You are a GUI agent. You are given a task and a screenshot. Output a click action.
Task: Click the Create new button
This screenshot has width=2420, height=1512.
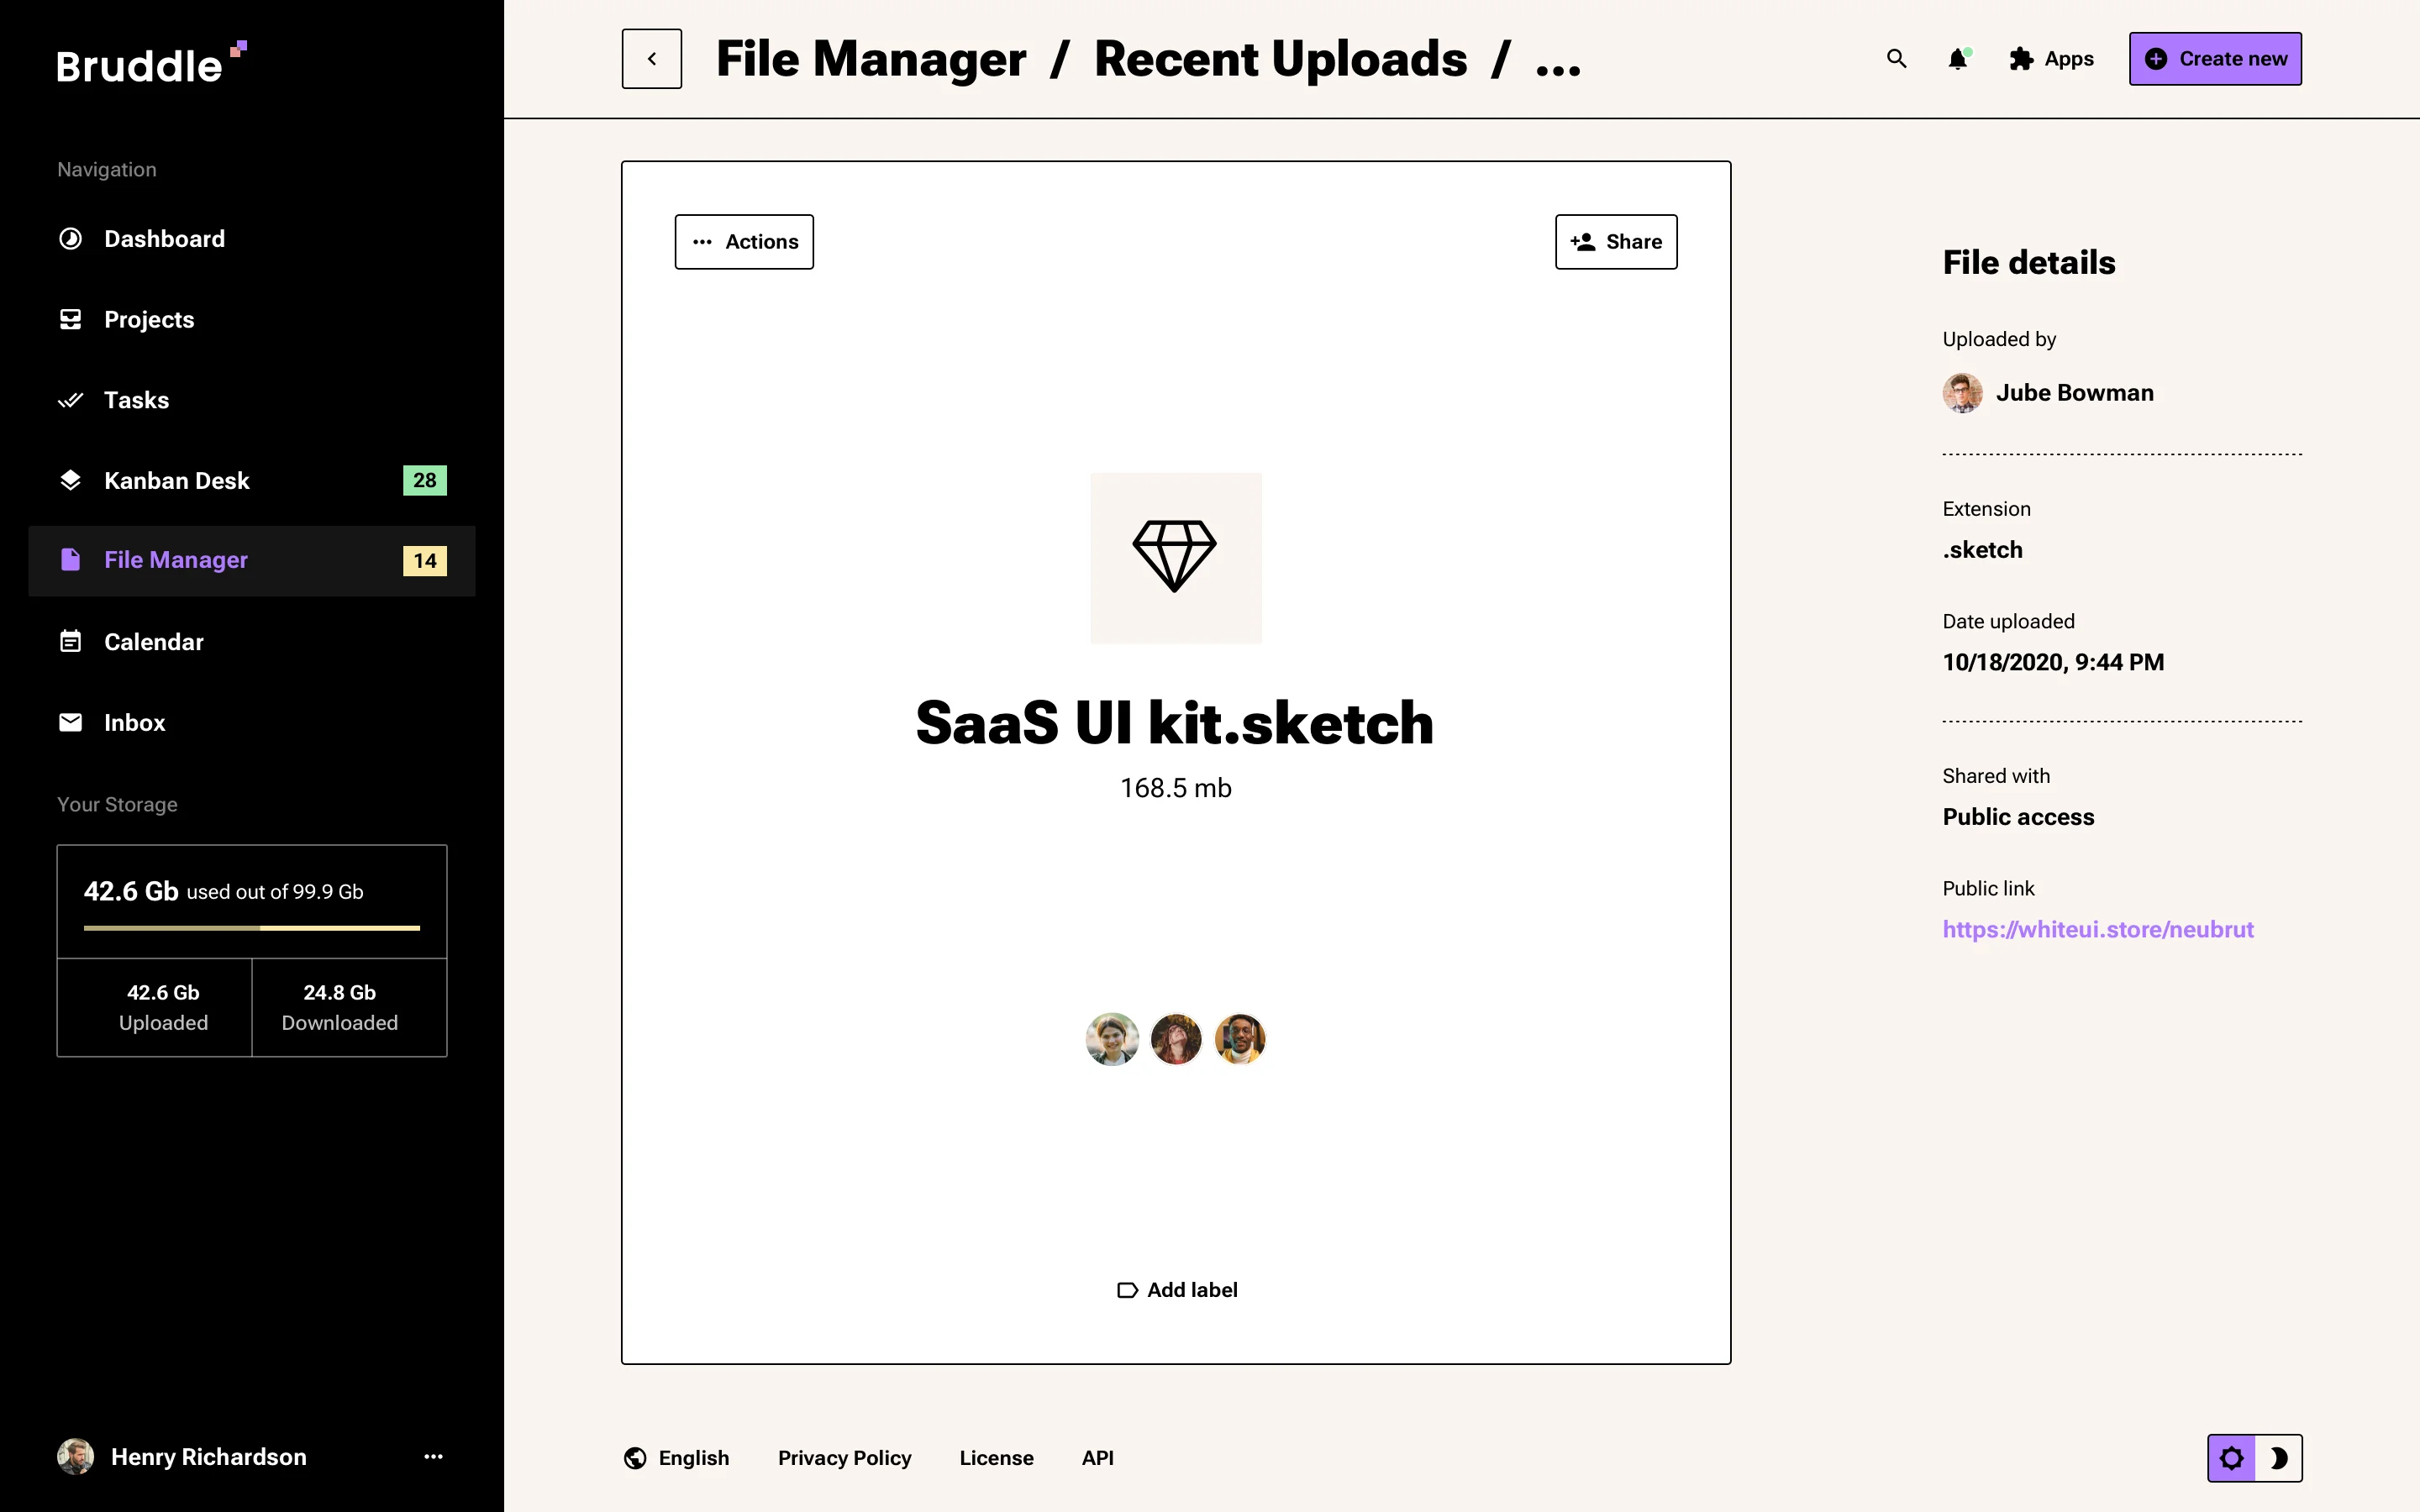[x=2215, y=58]
